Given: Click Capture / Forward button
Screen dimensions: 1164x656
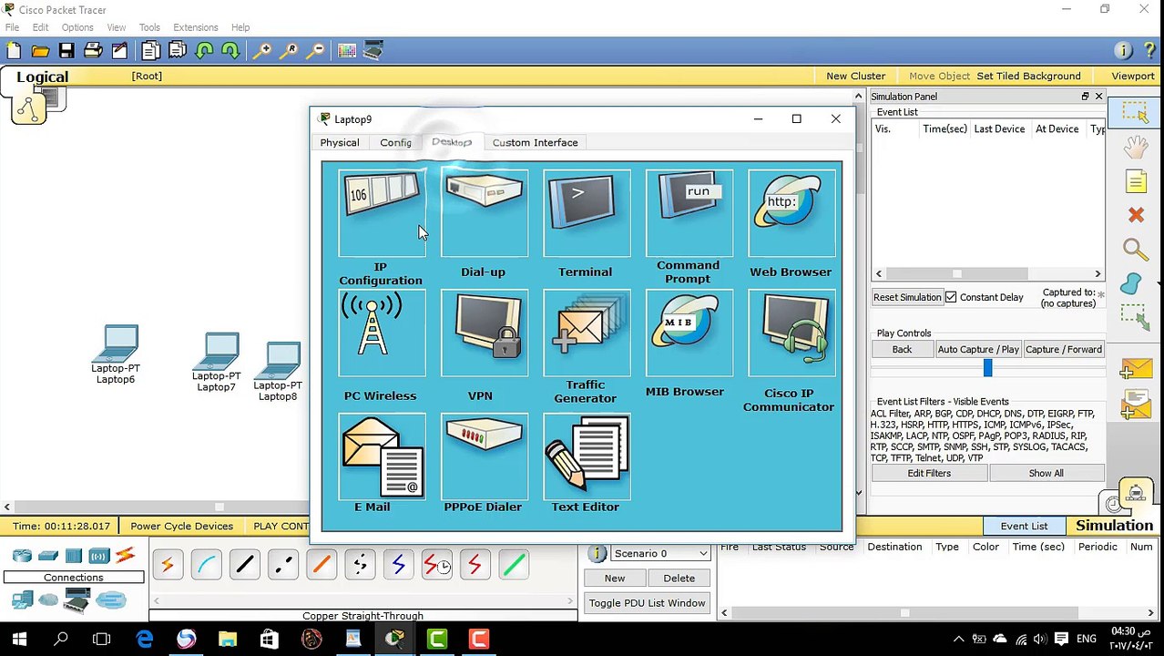Looking at the screenshot, I should point(1064,349).
